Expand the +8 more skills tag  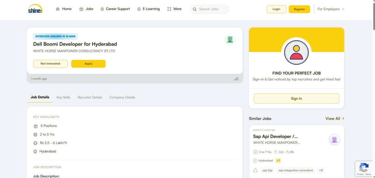[321, 170]
